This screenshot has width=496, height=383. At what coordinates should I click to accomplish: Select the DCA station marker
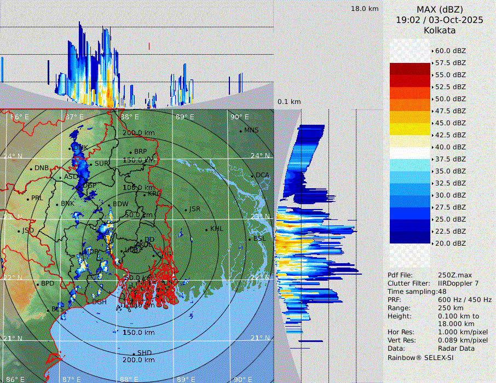click(x=252, y=176)
